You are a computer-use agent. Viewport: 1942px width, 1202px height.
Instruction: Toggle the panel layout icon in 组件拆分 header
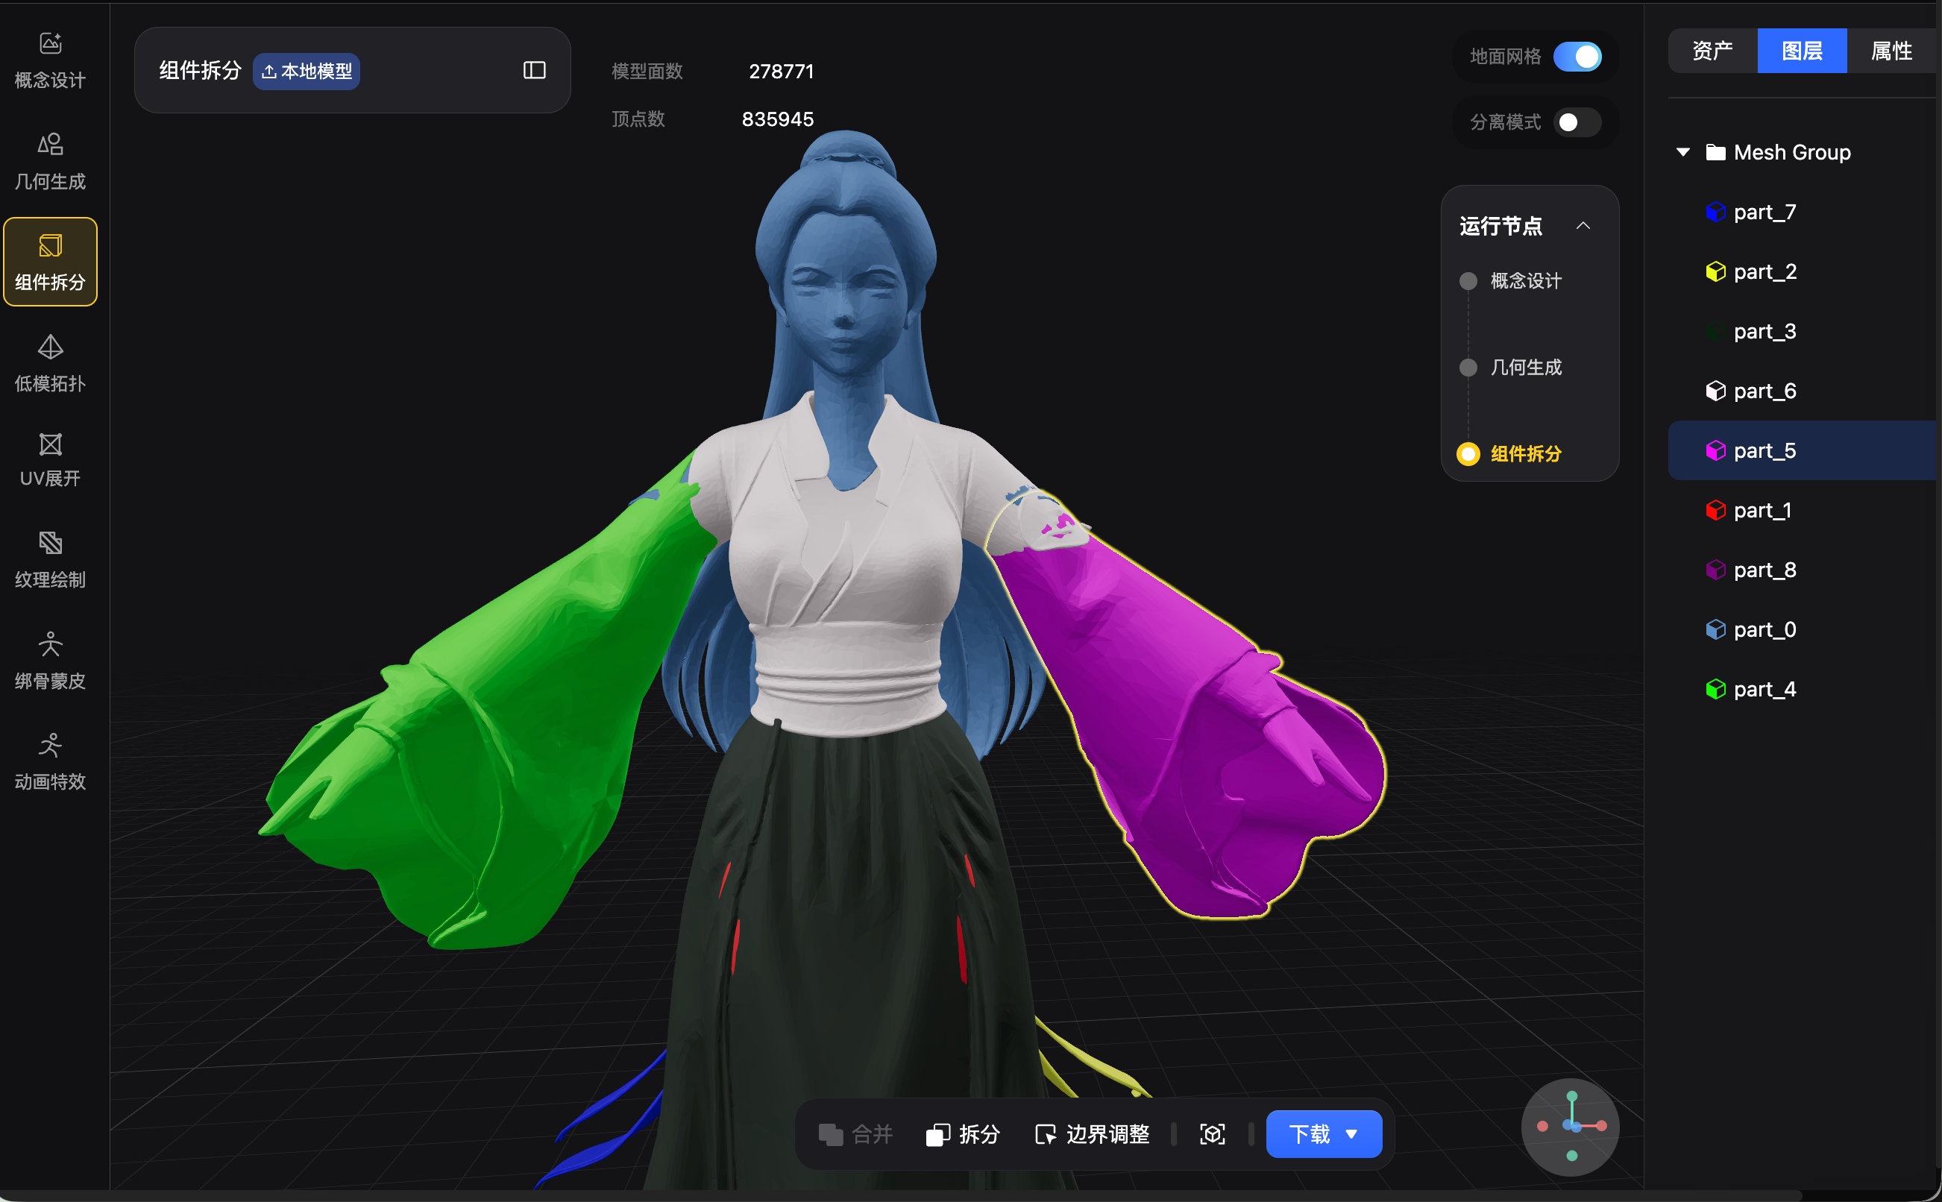click(x=534, y=71)
